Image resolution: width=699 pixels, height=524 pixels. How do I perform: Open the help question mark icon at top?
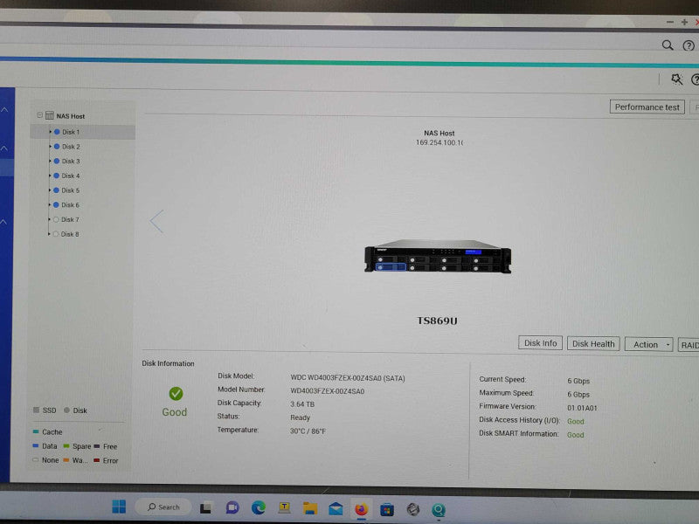[x=689, y=45]
